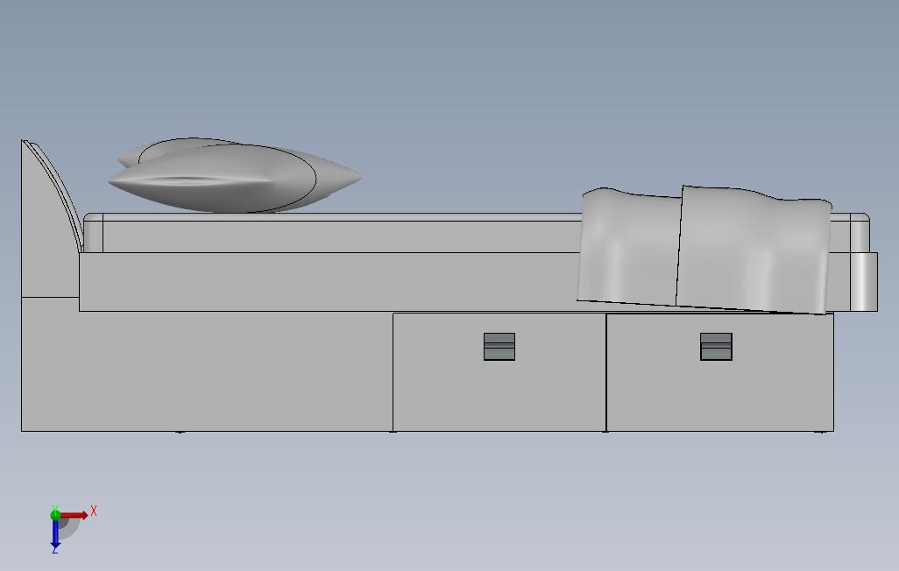Select the green origin point of the triad
This screenshot has height=571, width=899.
55,515
